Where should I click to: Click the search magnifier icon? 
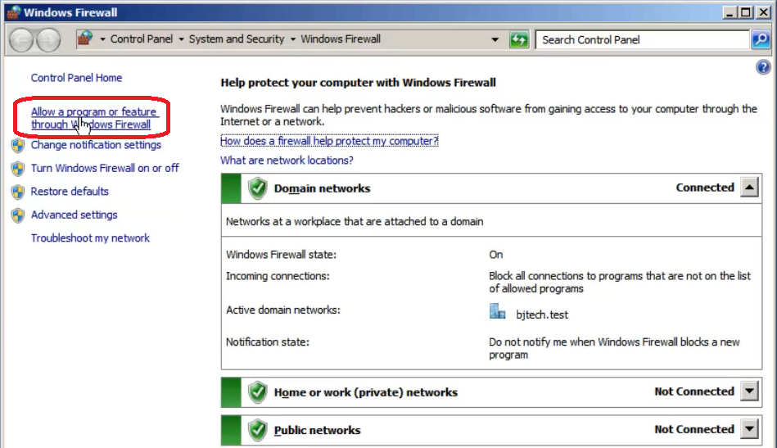point(760,39)
